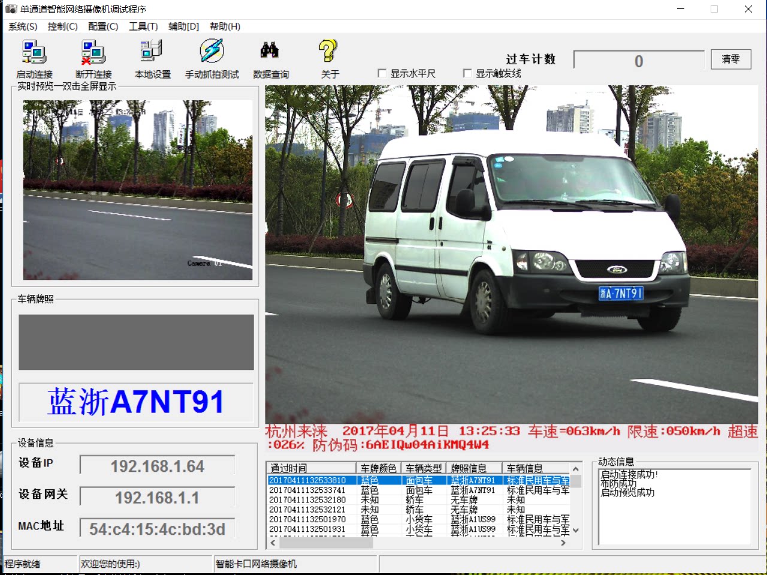Click the 通过时间 column header
Screen dimensions: 767x575
pos(312,468)
